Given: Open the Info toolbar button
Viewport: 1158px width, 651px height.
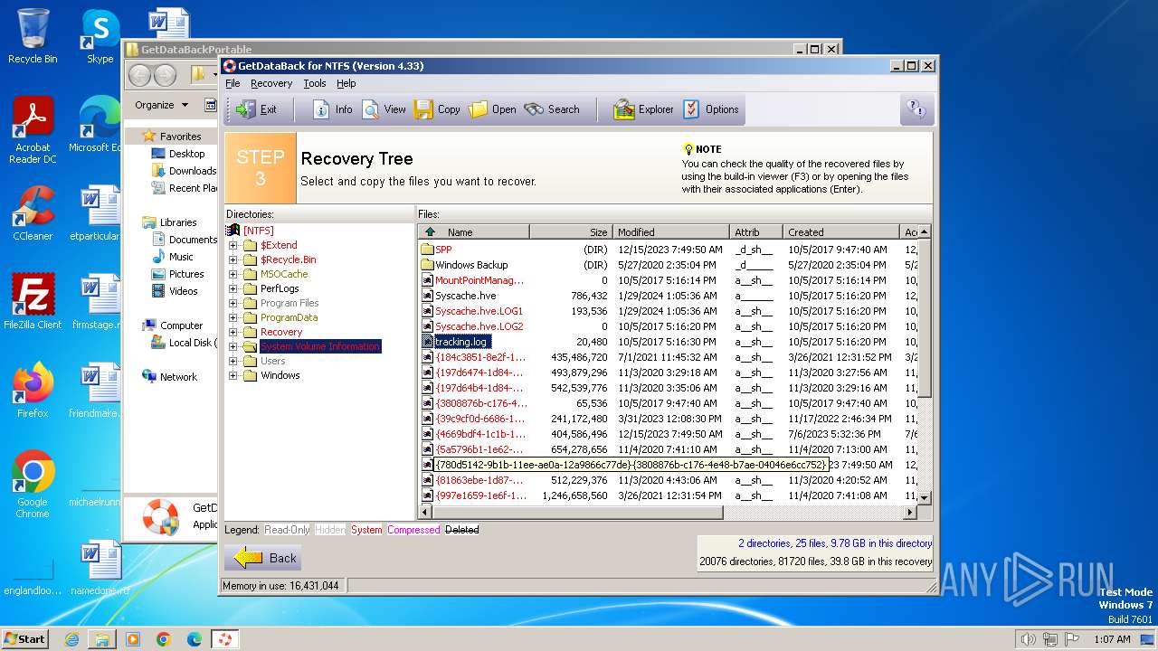Looking at the screenshot, I should pos(332,109).
